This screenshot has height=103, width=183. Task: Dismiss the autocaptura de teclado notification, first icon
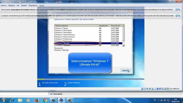click(x=176, y=9)
